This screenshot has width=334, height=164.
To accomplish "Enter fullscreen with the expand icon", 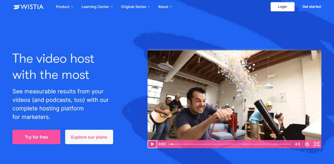I will (317, 144).
